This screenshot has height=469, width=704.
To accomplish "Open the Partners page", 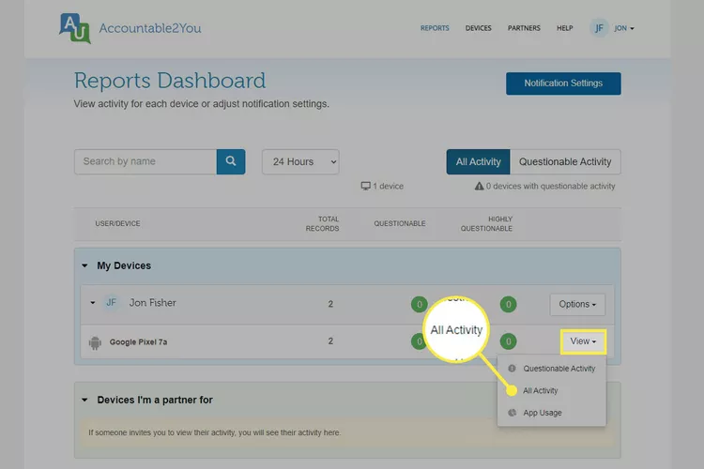I will 524,28.
